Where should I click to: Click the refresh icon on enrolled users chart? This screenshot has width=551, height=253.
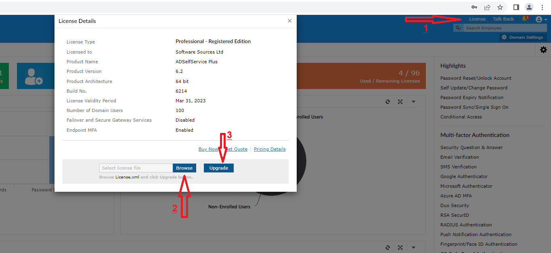388,102
